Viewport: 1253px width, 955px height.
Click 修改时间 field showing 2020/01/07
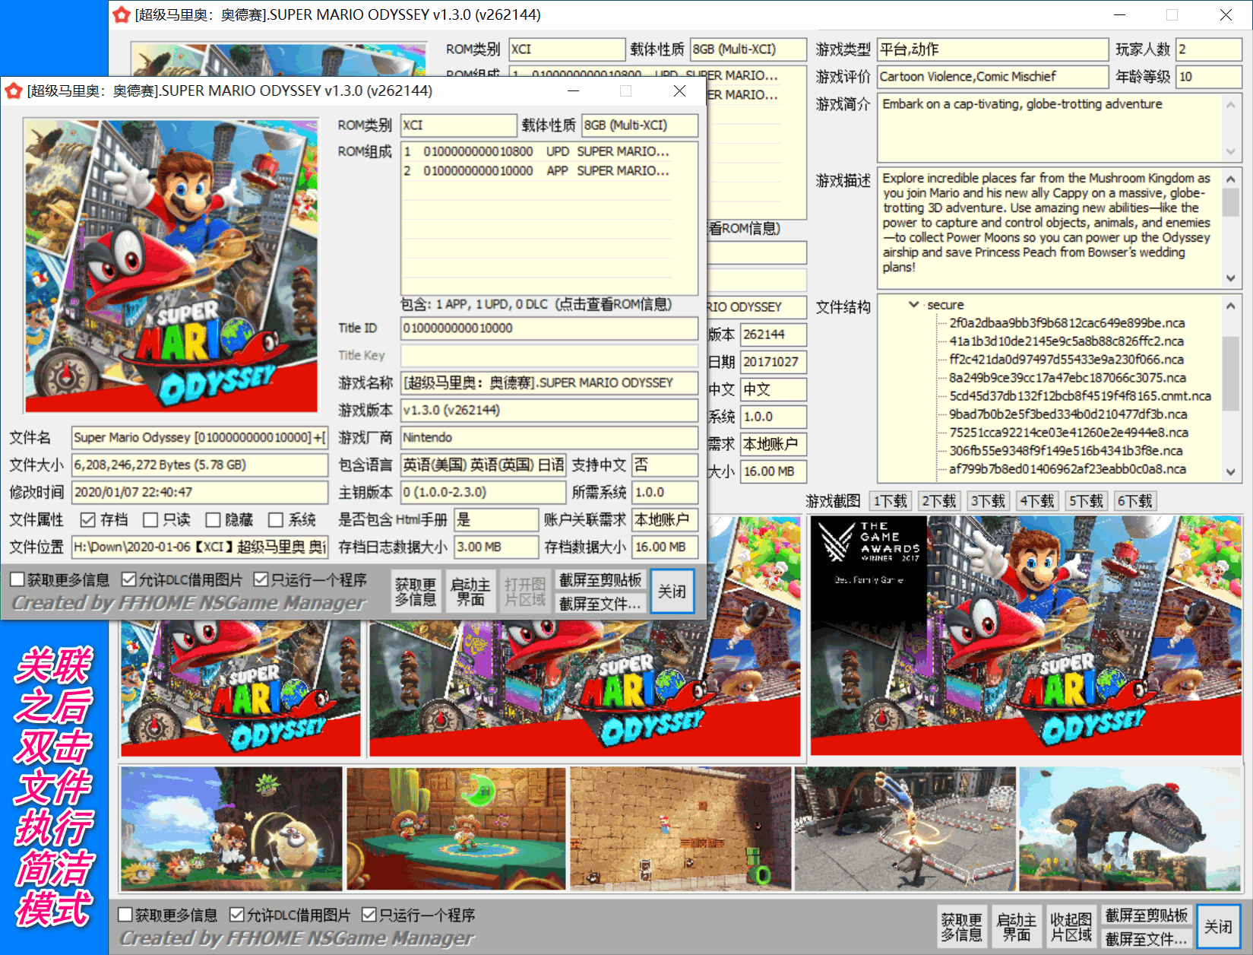click(200, 493)
